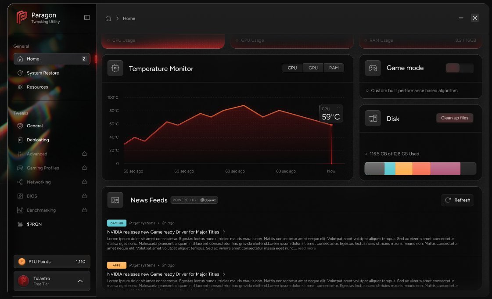492x299 pixels.
Task: Click the Home breadcrumb text
Action: click(129, 18)
